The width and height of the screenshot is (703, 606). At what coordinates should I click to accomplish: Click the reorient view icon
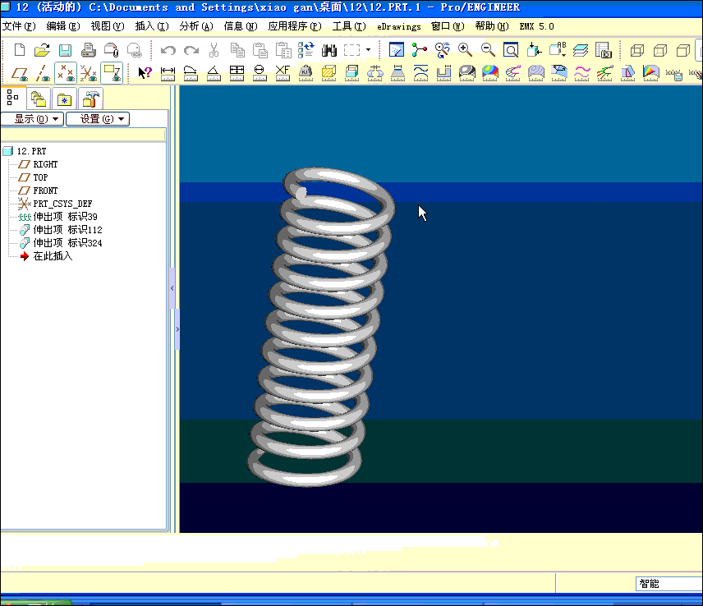534,50
